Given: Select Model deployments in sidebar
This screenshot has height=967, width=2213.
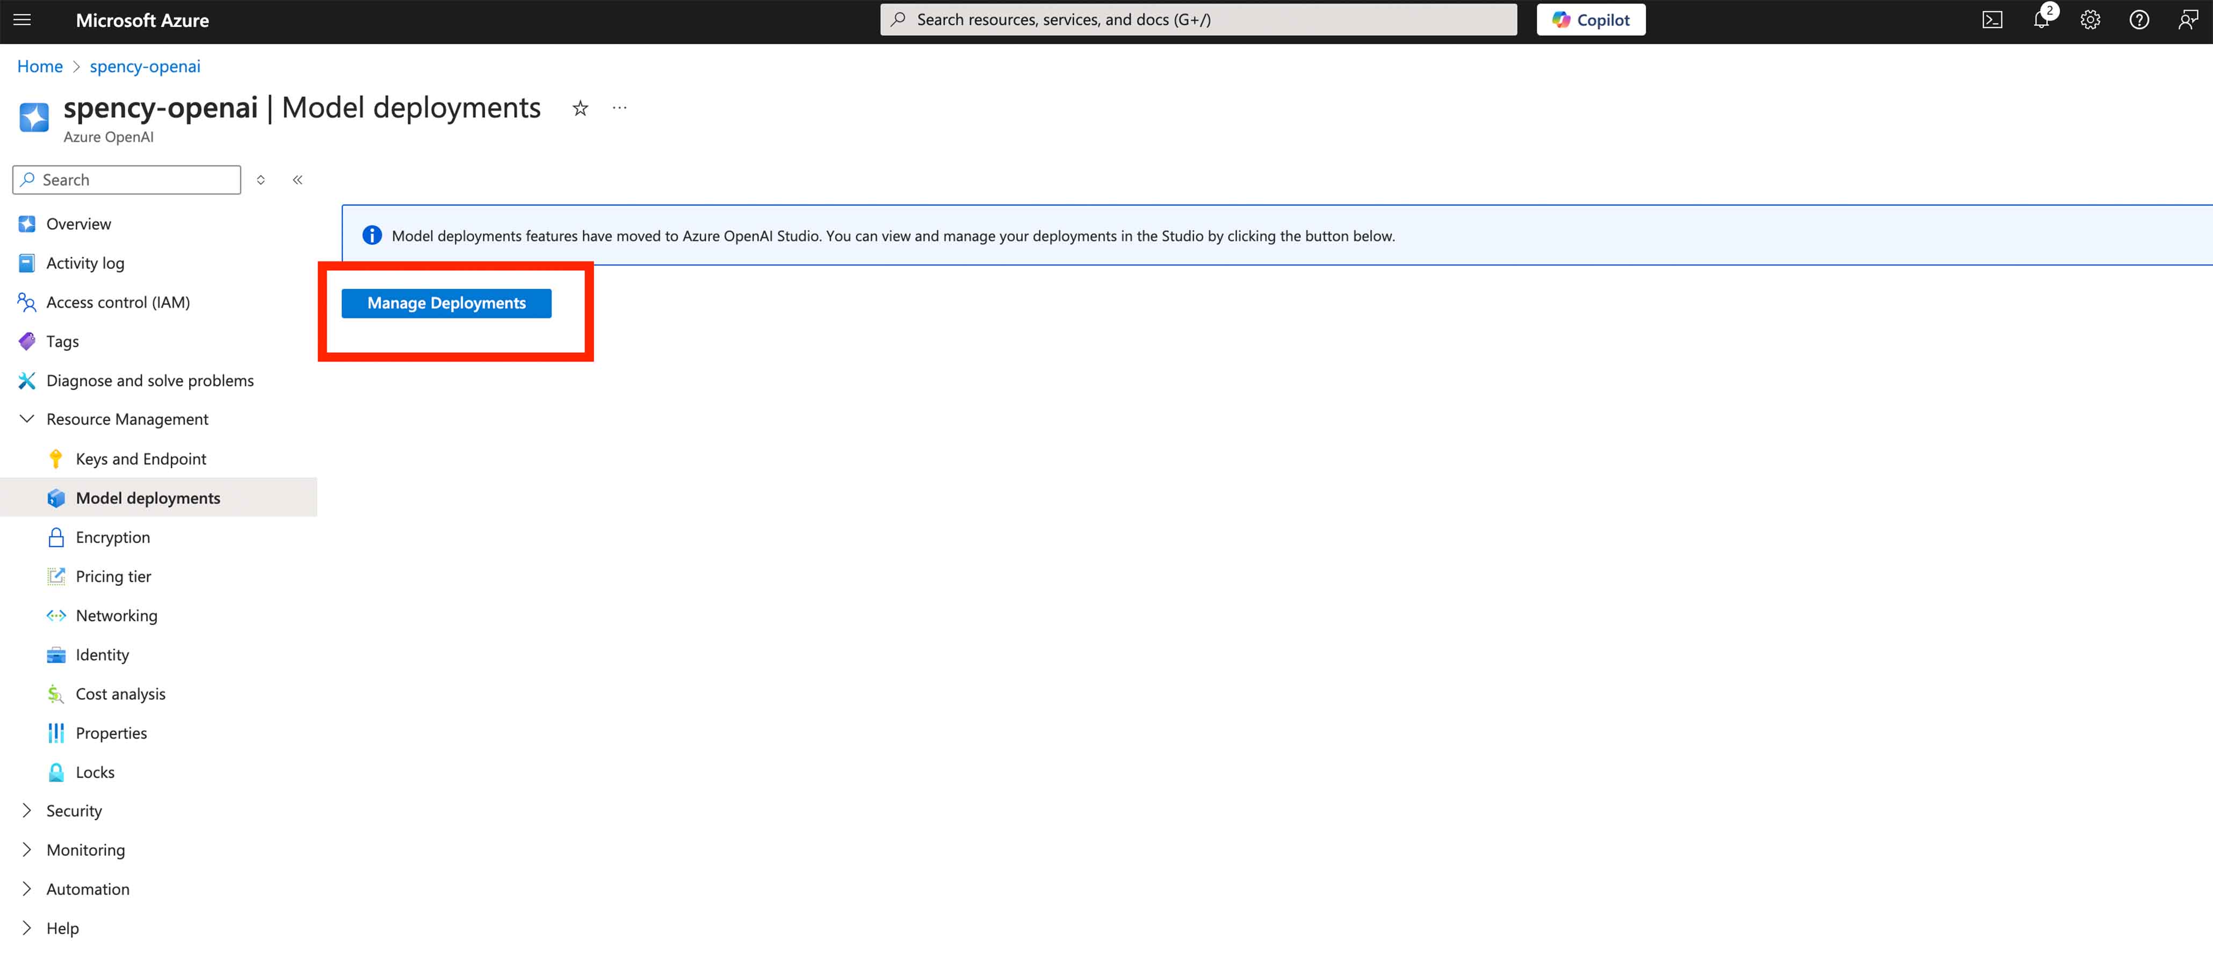Looking at the screenshot, I should (x=159, y=498).
